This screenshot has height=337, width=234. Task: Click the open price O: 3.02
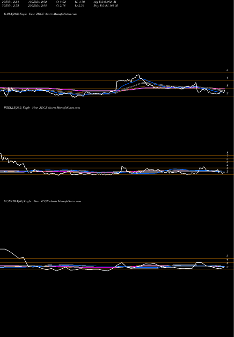pyautogui.click(x=61, y=2)
